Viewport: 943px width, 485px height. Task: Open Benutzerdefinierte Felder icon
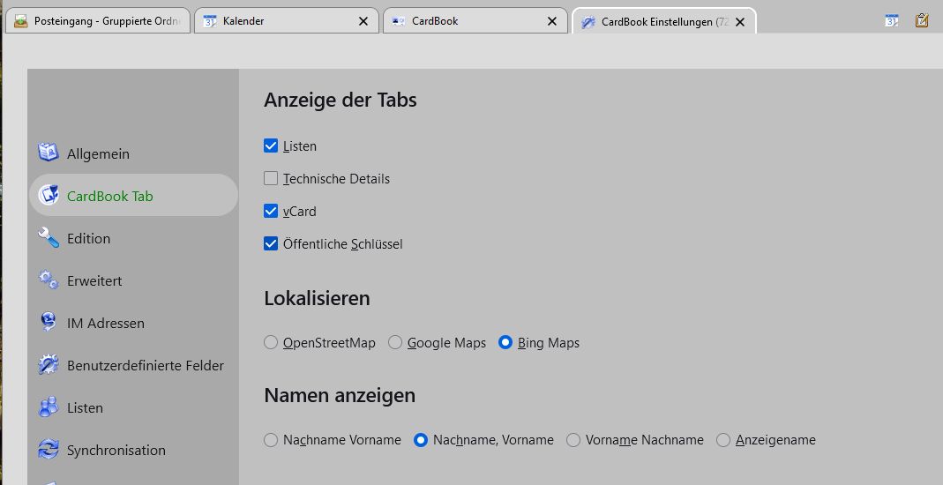pos(49,365)
